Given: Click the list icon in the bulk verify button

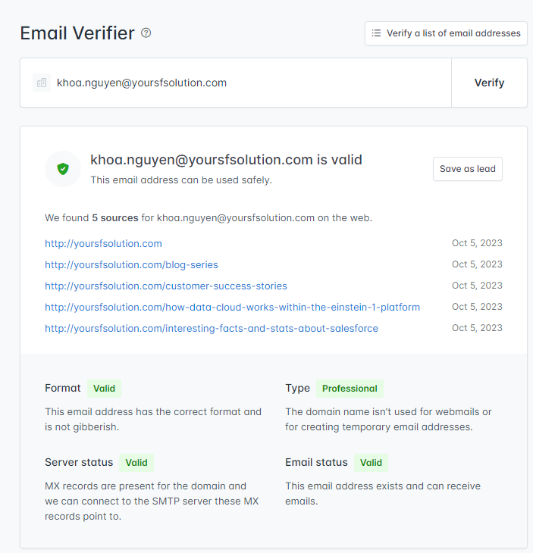Looking at the screenshot, I should (x=377, y=33).
